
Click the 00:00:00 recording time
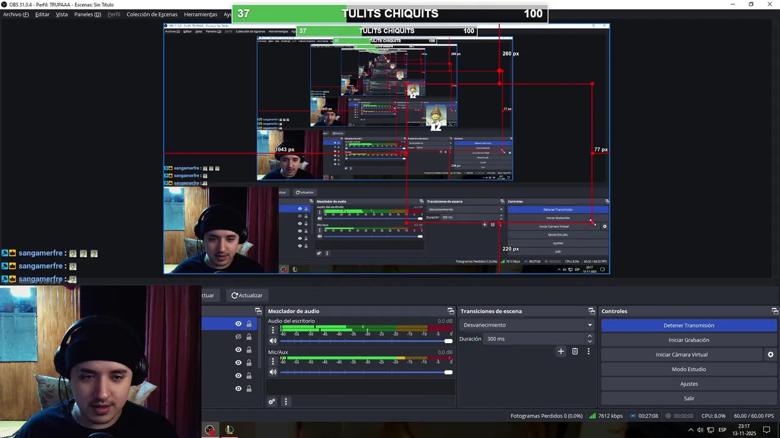tap(684, 416)
